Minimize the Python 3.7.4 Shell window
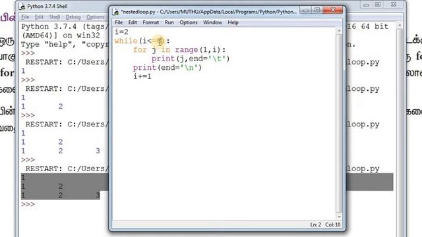The image size is (422, 237). (x=367, y=5)
